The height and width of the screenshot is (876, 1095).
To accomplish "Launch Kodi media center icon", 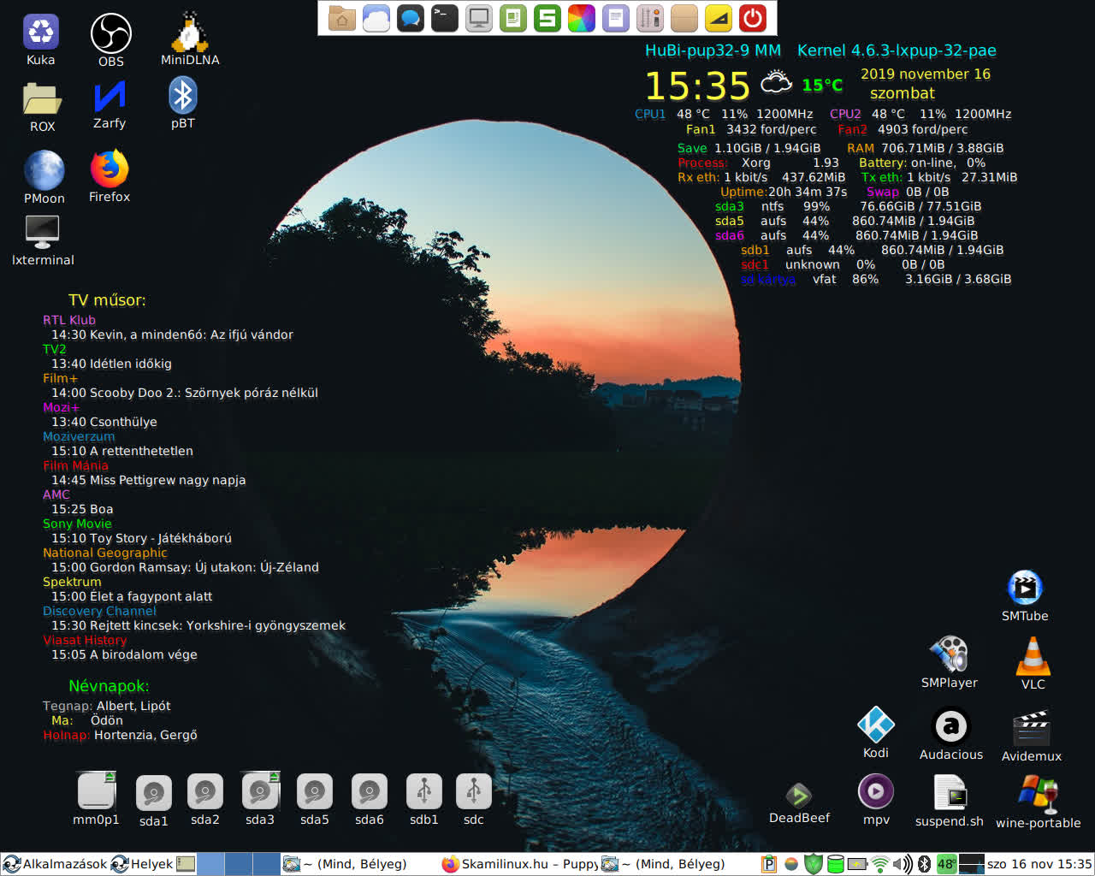I will 876,725.
